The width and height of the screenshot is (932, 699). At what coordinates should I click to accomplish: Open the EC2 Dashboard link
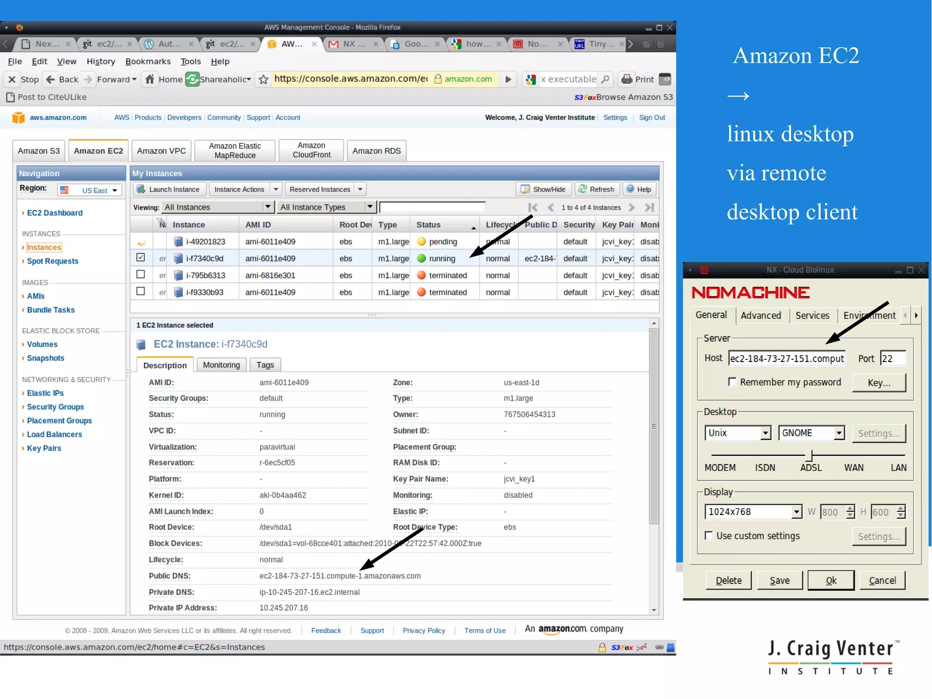[x=55, y=213]
